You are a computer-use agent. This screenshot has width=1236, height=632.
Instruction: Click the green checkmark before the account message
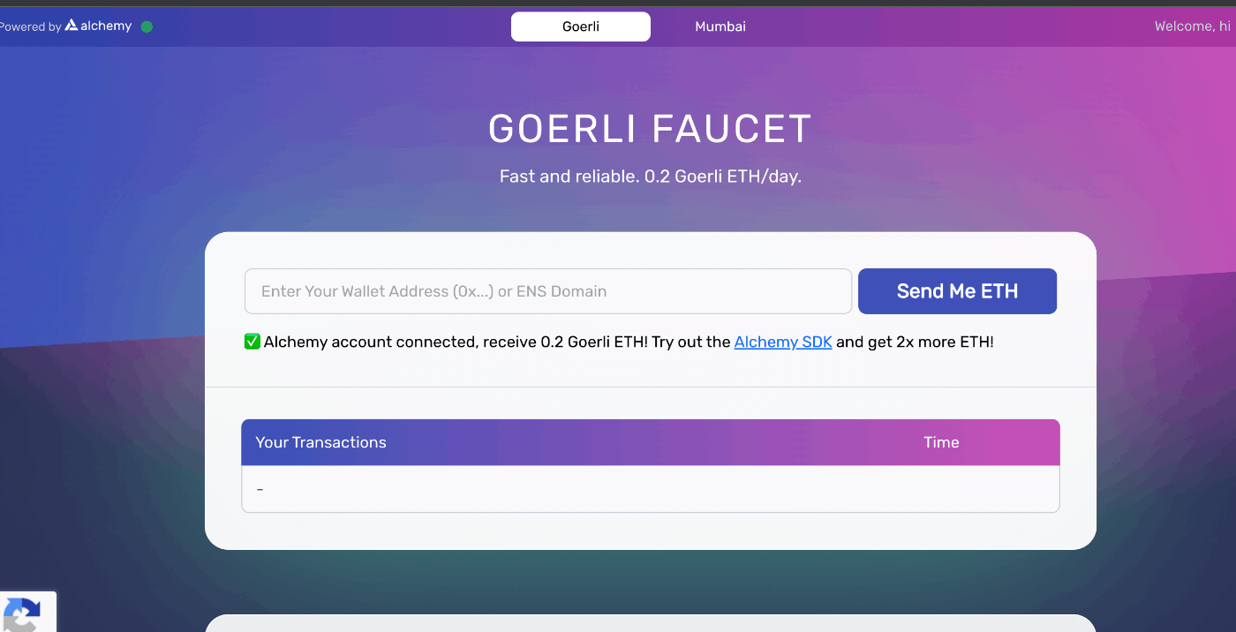(252, 342)
